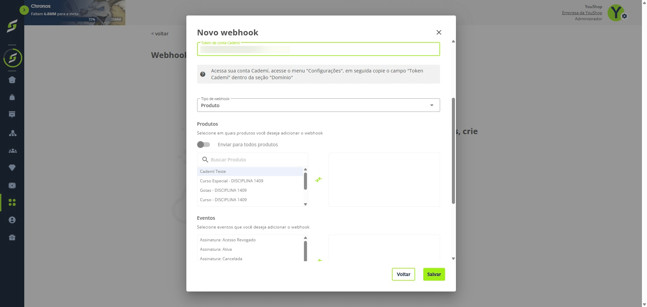Select Gotas - DISCIPLINA 1409
The height and width of the screenshot is (307, 647).
(x=250, y=190)
